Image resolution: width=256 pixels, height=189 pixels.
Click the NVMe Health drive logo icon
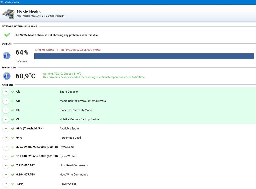tap(8, 14)
